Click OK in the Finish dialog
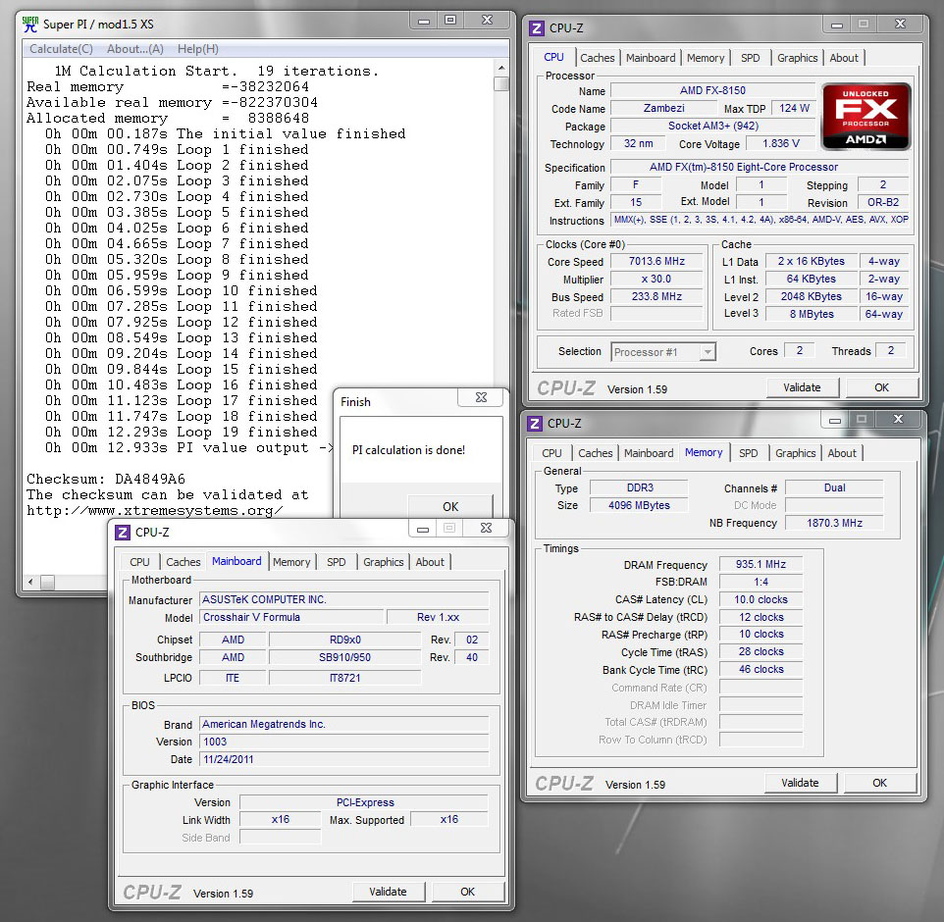This screenshot has height=922, width=944. pyautogui.click(x=450, y=507)
